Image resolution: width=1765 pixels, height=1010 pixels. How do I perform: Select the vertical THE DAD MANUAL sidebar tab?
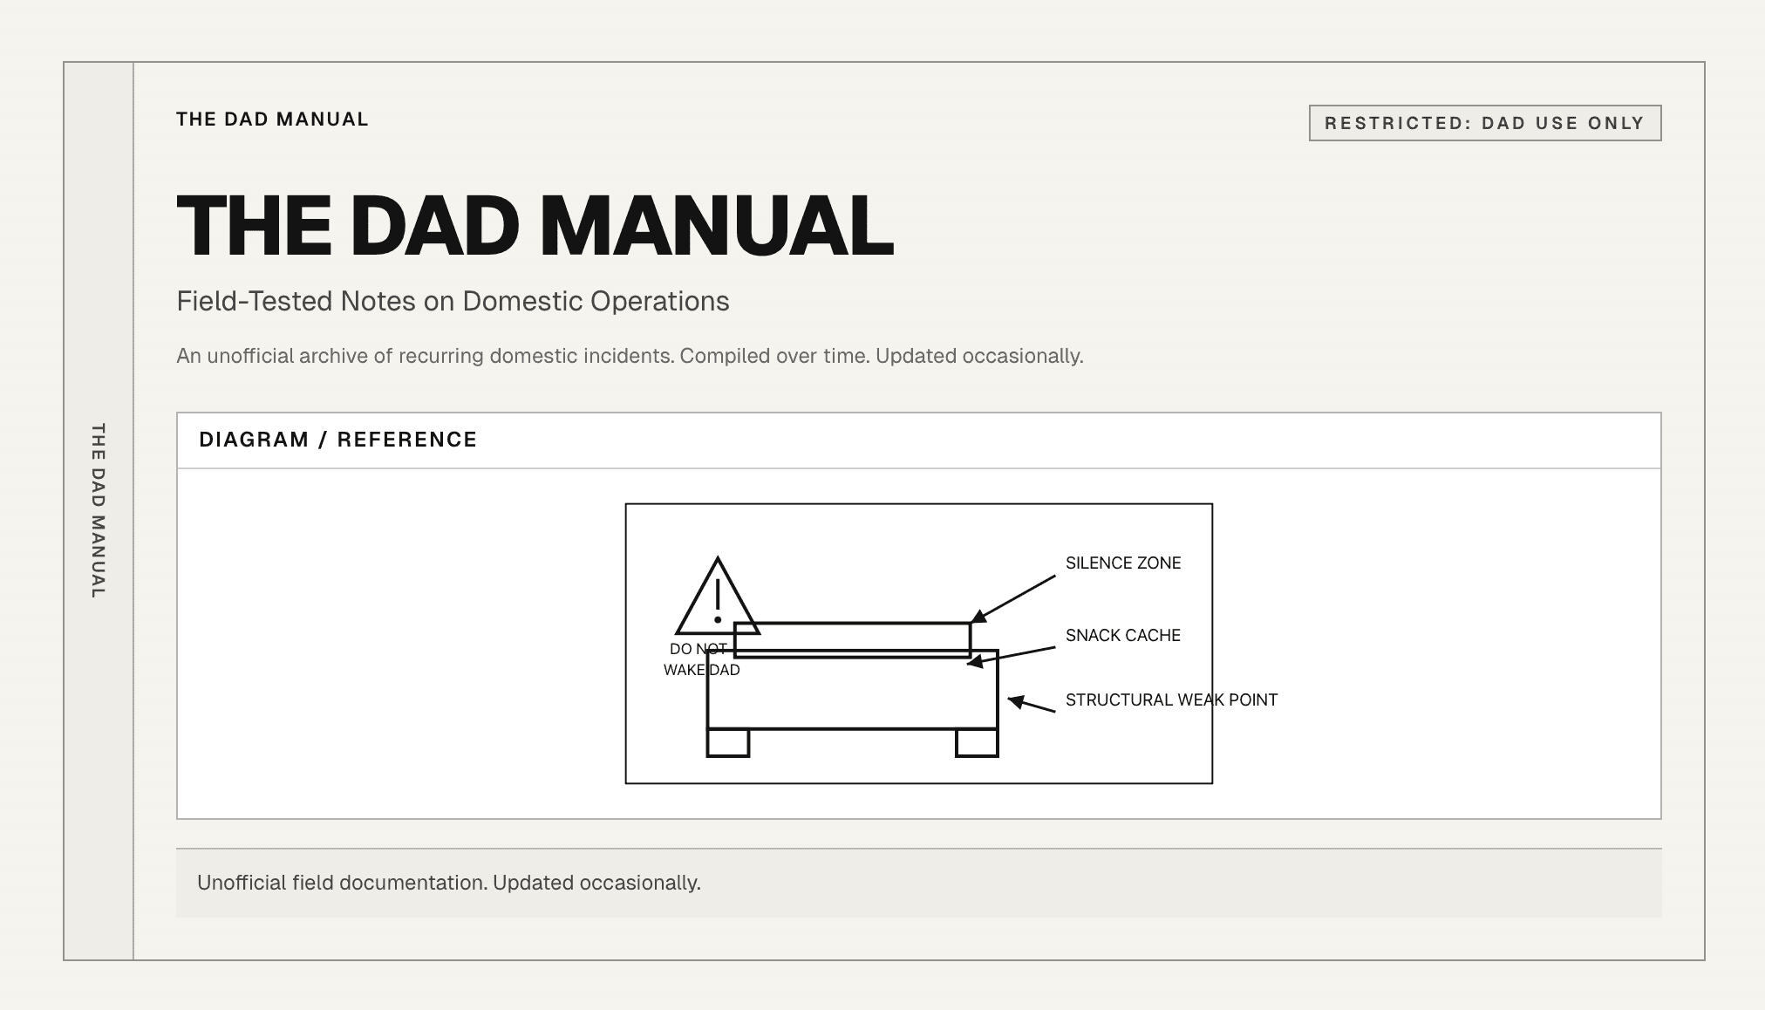pos(99,506)
